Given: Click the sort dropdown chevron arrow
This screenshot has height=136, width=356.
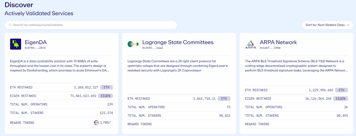Looking at the screenshot, I should pyautogui.click(x=348, y=25).
